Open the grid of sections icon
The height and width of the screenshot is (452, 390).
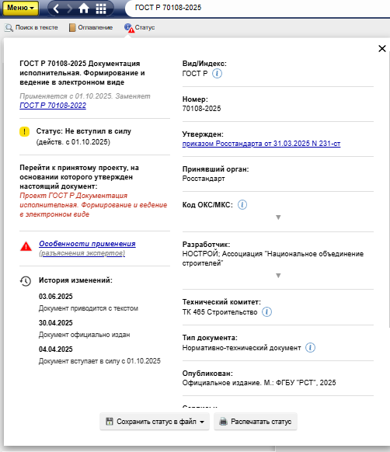point(101,9)
